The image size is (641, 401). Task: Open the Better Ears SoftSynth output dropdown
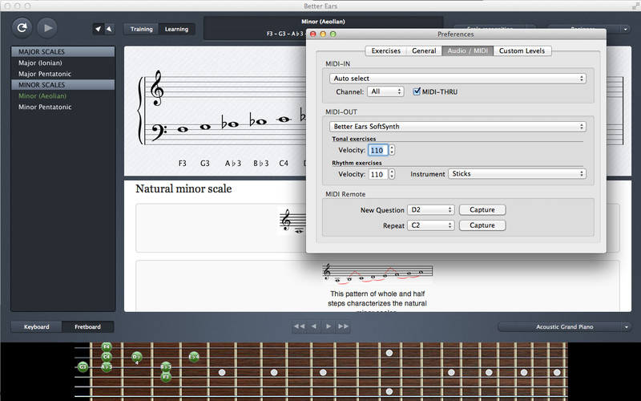[x=458, y=127]
